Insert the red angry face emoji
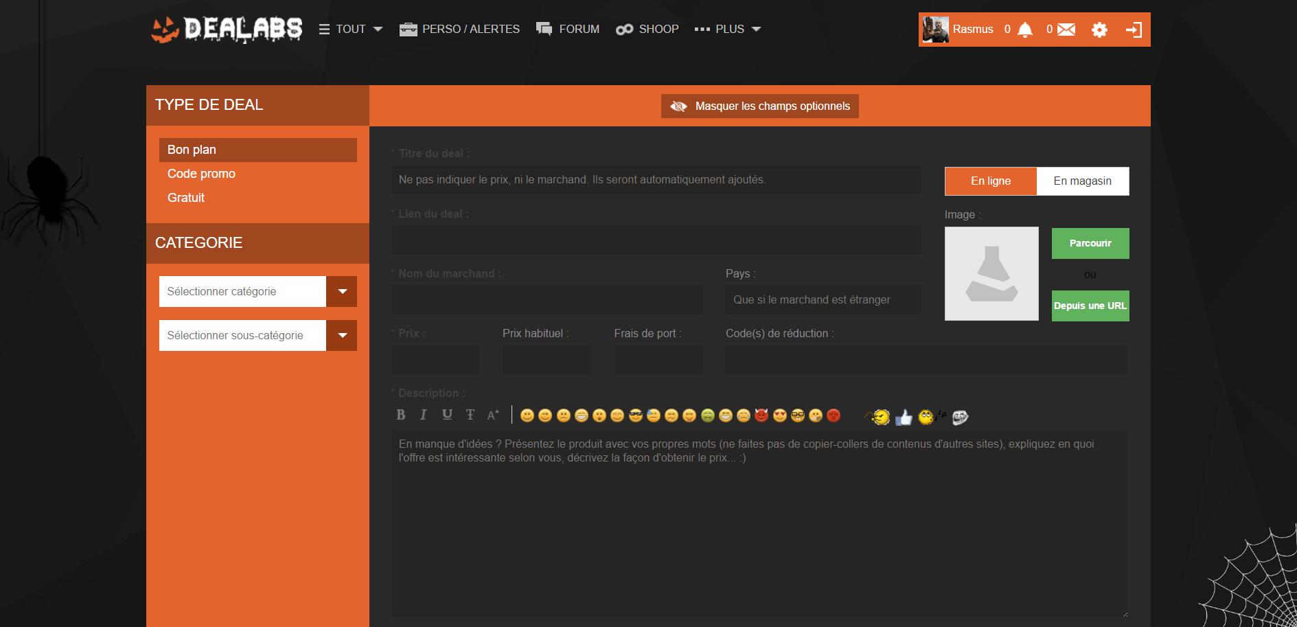Screen dimensions: 1297x627 pyautogui.click(x=834, y=415)
